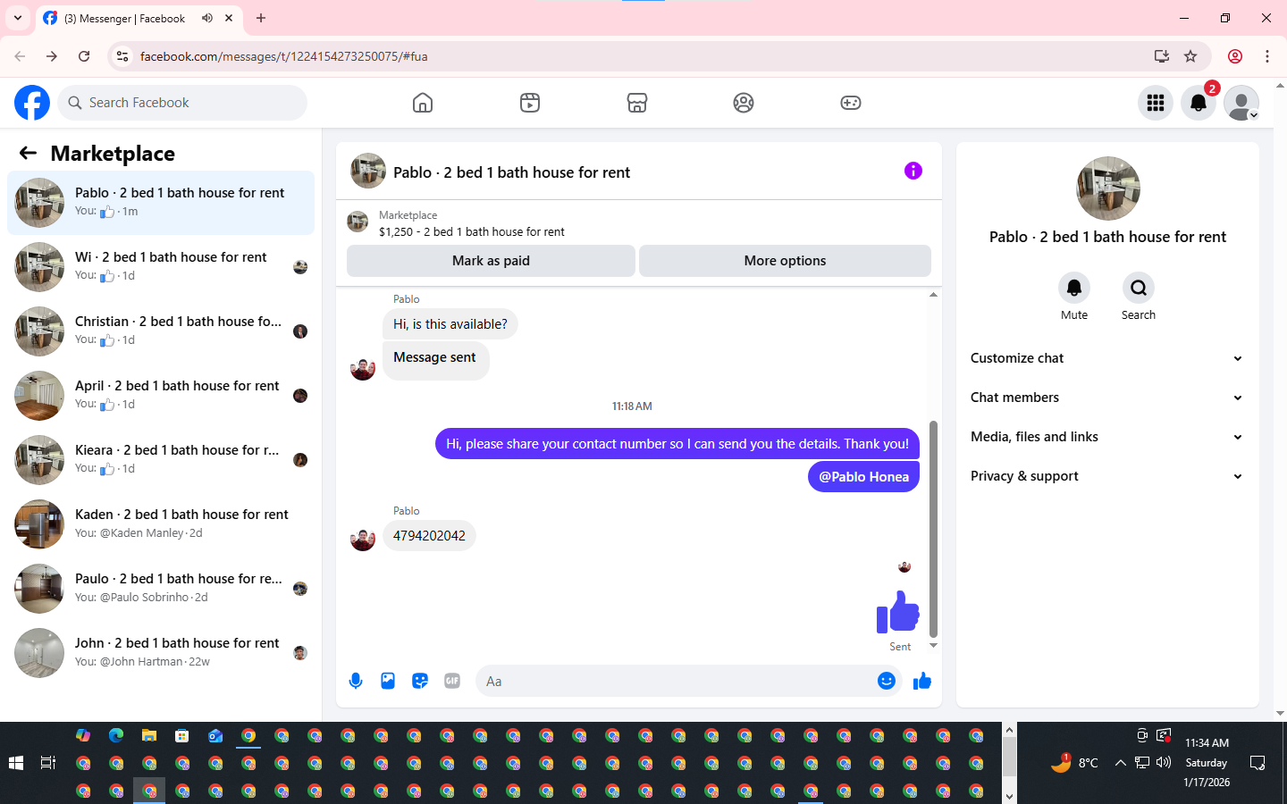Screen dimensions: 1287x804
Task: Open the Windows notification center
Action: click(1258, 763)
